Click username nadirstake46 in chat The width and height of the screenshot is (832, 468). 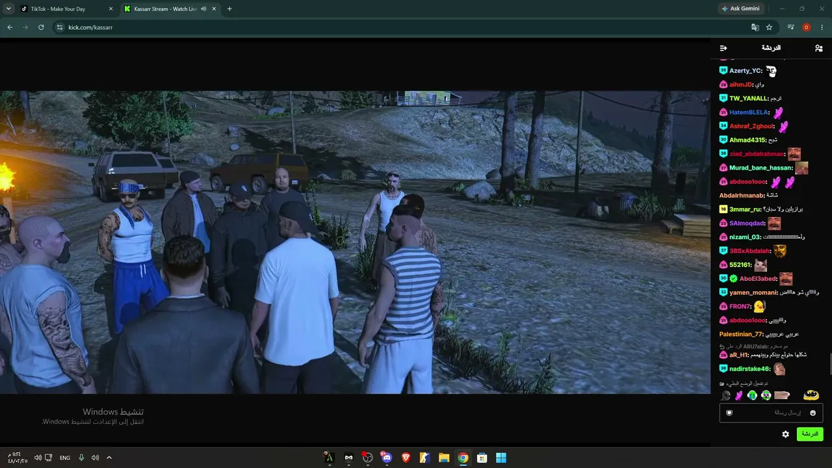(x=749, y=369)
